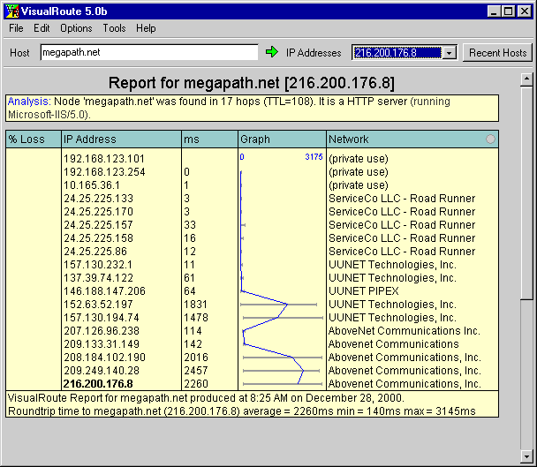Click IP address 208.184.102.190

pos(104,358)
